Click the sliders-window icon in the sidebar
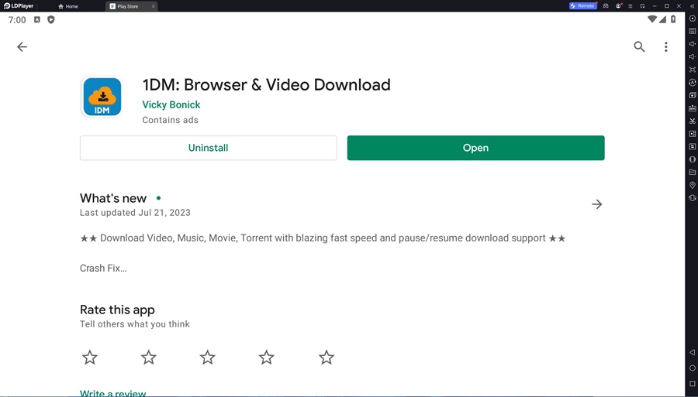698x397 pixels. [x=693, y=146]
